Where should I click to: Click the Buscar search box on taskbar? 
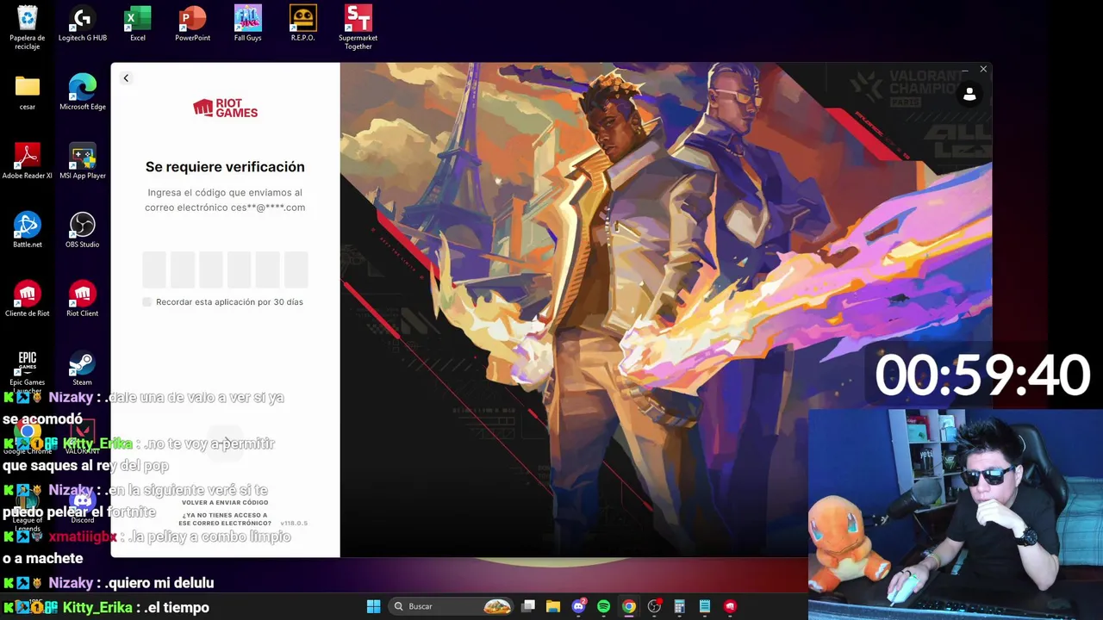pyautogui.click(x=450, y=606)
